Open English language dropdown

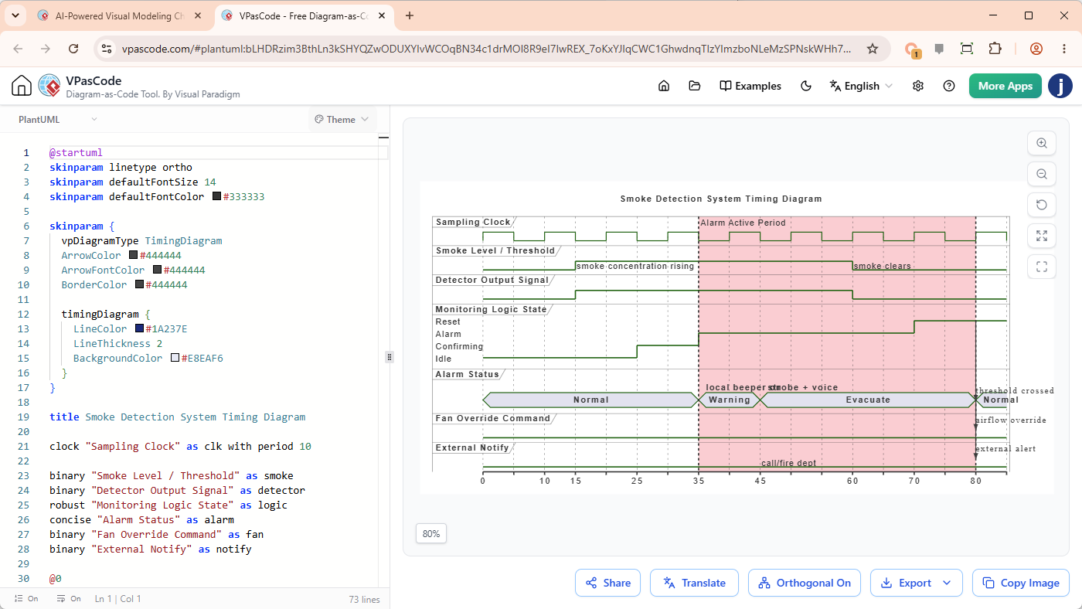tap(861, 86)
